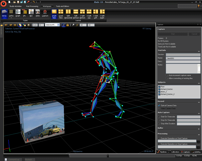202x161 pixels.
Task: Set layout to Quad View
Action: coord(61,14)
